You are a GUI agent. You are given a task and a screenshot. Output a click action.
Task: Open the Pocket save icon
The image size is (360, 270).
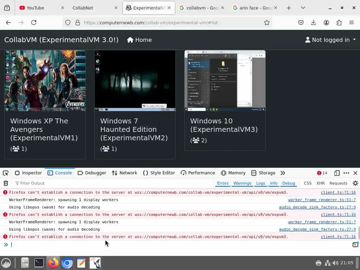point(301,22)
